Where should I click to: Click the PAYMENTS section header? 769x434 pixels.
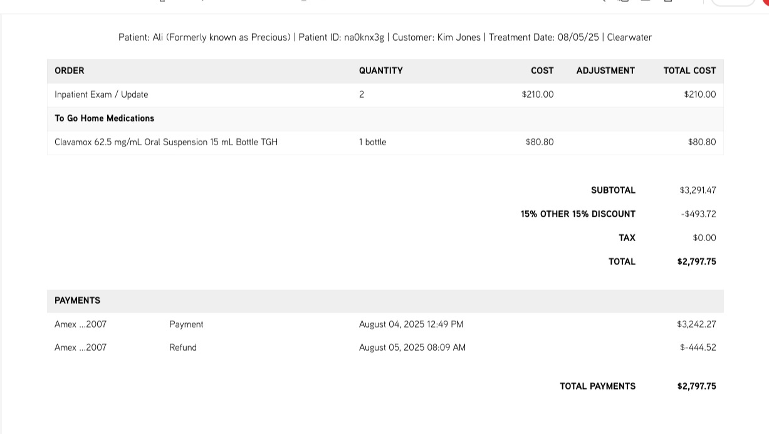(x=78, y=301)
